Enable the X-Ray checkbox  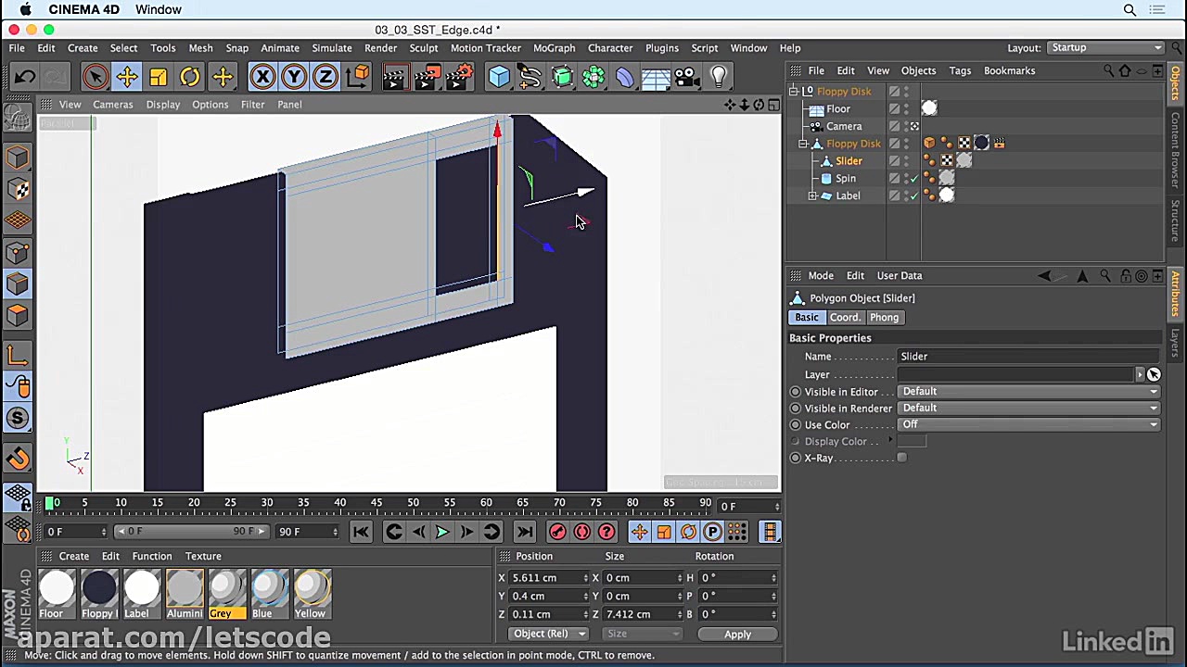(901, 458)
